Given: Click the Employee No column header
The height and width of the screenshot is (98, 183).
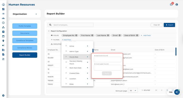Looking at the screenshot, I should [x=53, y=50].
